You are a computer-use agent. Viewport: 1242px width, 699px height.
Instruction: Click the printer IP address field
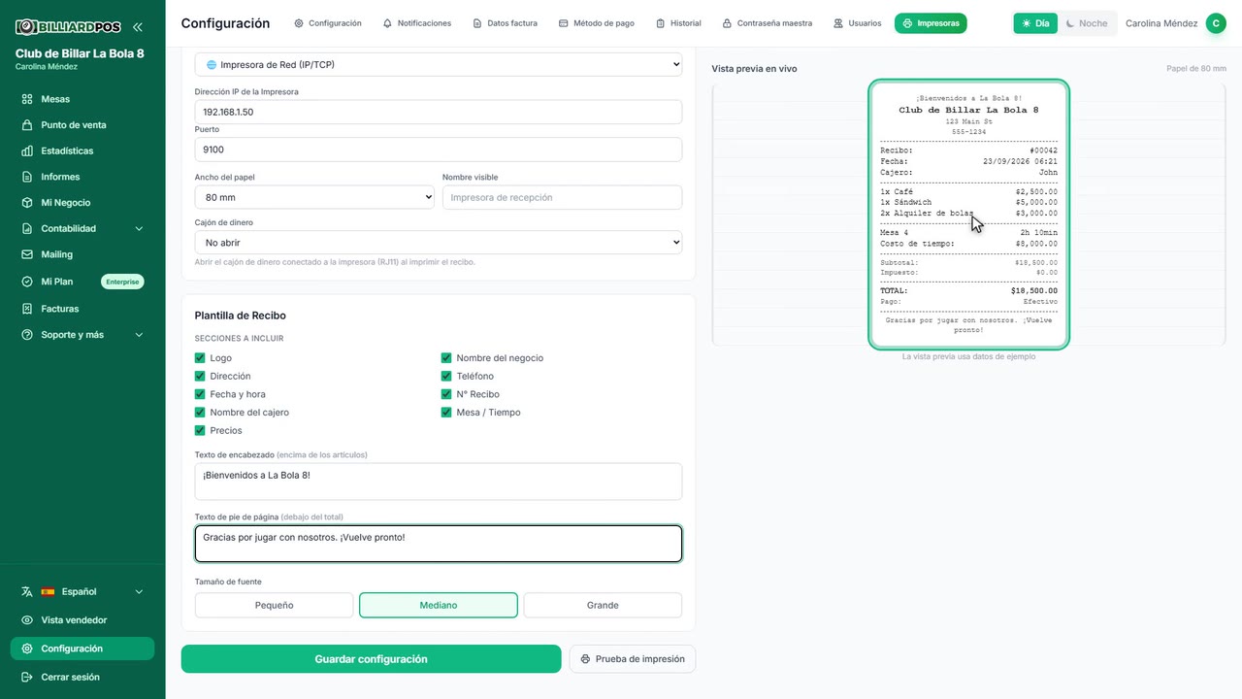click(439, 112)
